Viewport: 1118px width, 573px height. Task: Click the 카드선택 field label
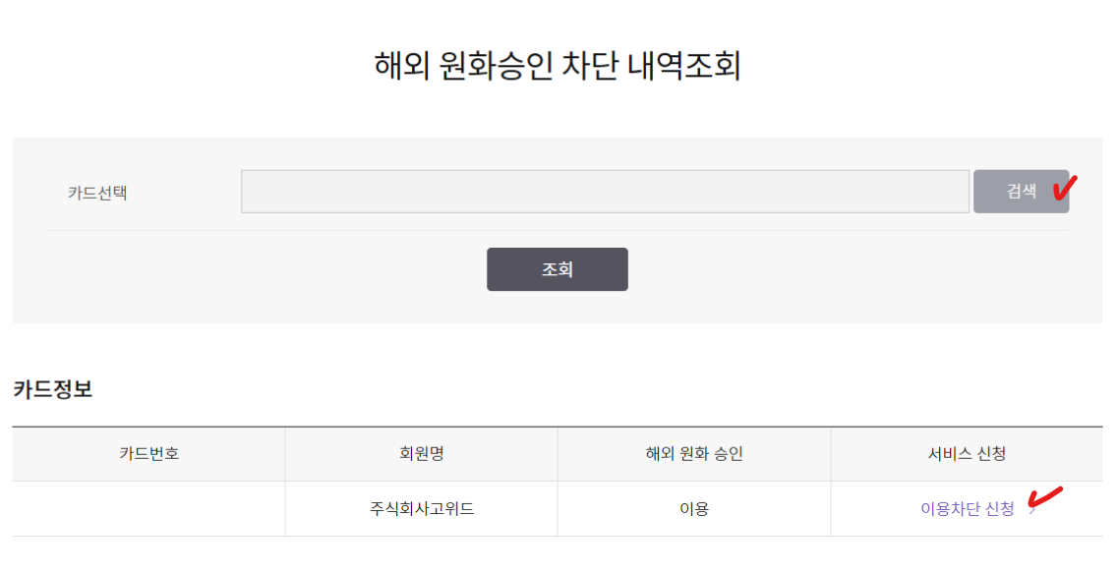[97, 193]
